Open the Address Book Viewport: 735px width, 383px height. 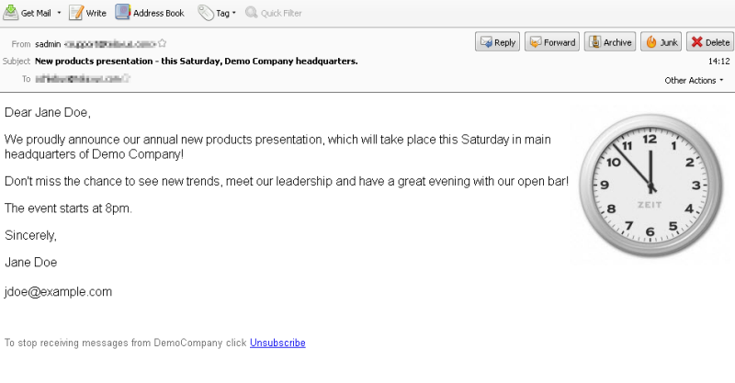150,13
